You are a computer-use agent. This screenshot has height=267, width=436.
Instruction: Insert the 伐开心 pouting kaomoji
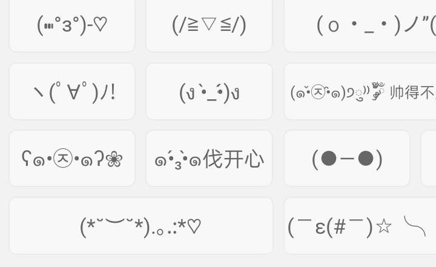pyautogui.click(x=209, y=159)
